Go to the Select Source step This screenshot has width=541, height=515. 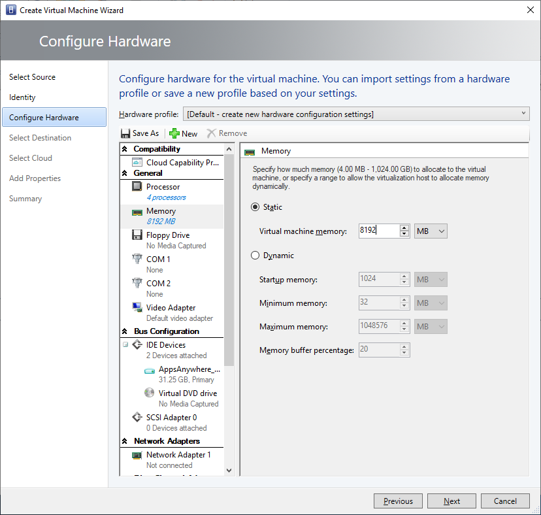click(32, 77)
